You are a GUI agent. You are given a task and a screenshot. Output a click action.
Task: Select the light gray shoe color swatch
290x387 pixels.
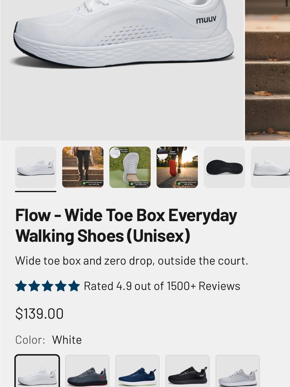coord(238,371)
